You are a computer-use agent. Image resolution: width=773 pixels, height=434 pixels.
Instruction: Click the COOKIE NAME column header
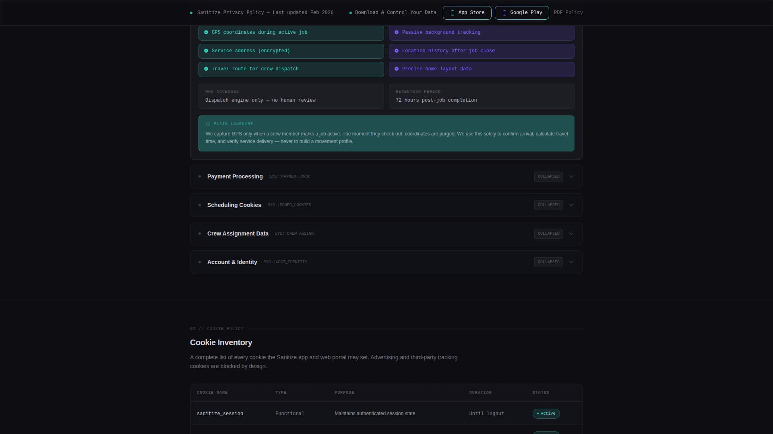(212, 393)
